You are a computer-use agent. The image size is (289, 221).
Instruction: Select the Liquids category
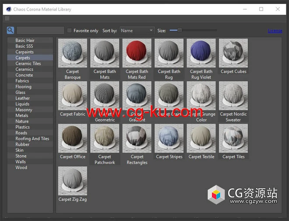[x=30, y=104]
